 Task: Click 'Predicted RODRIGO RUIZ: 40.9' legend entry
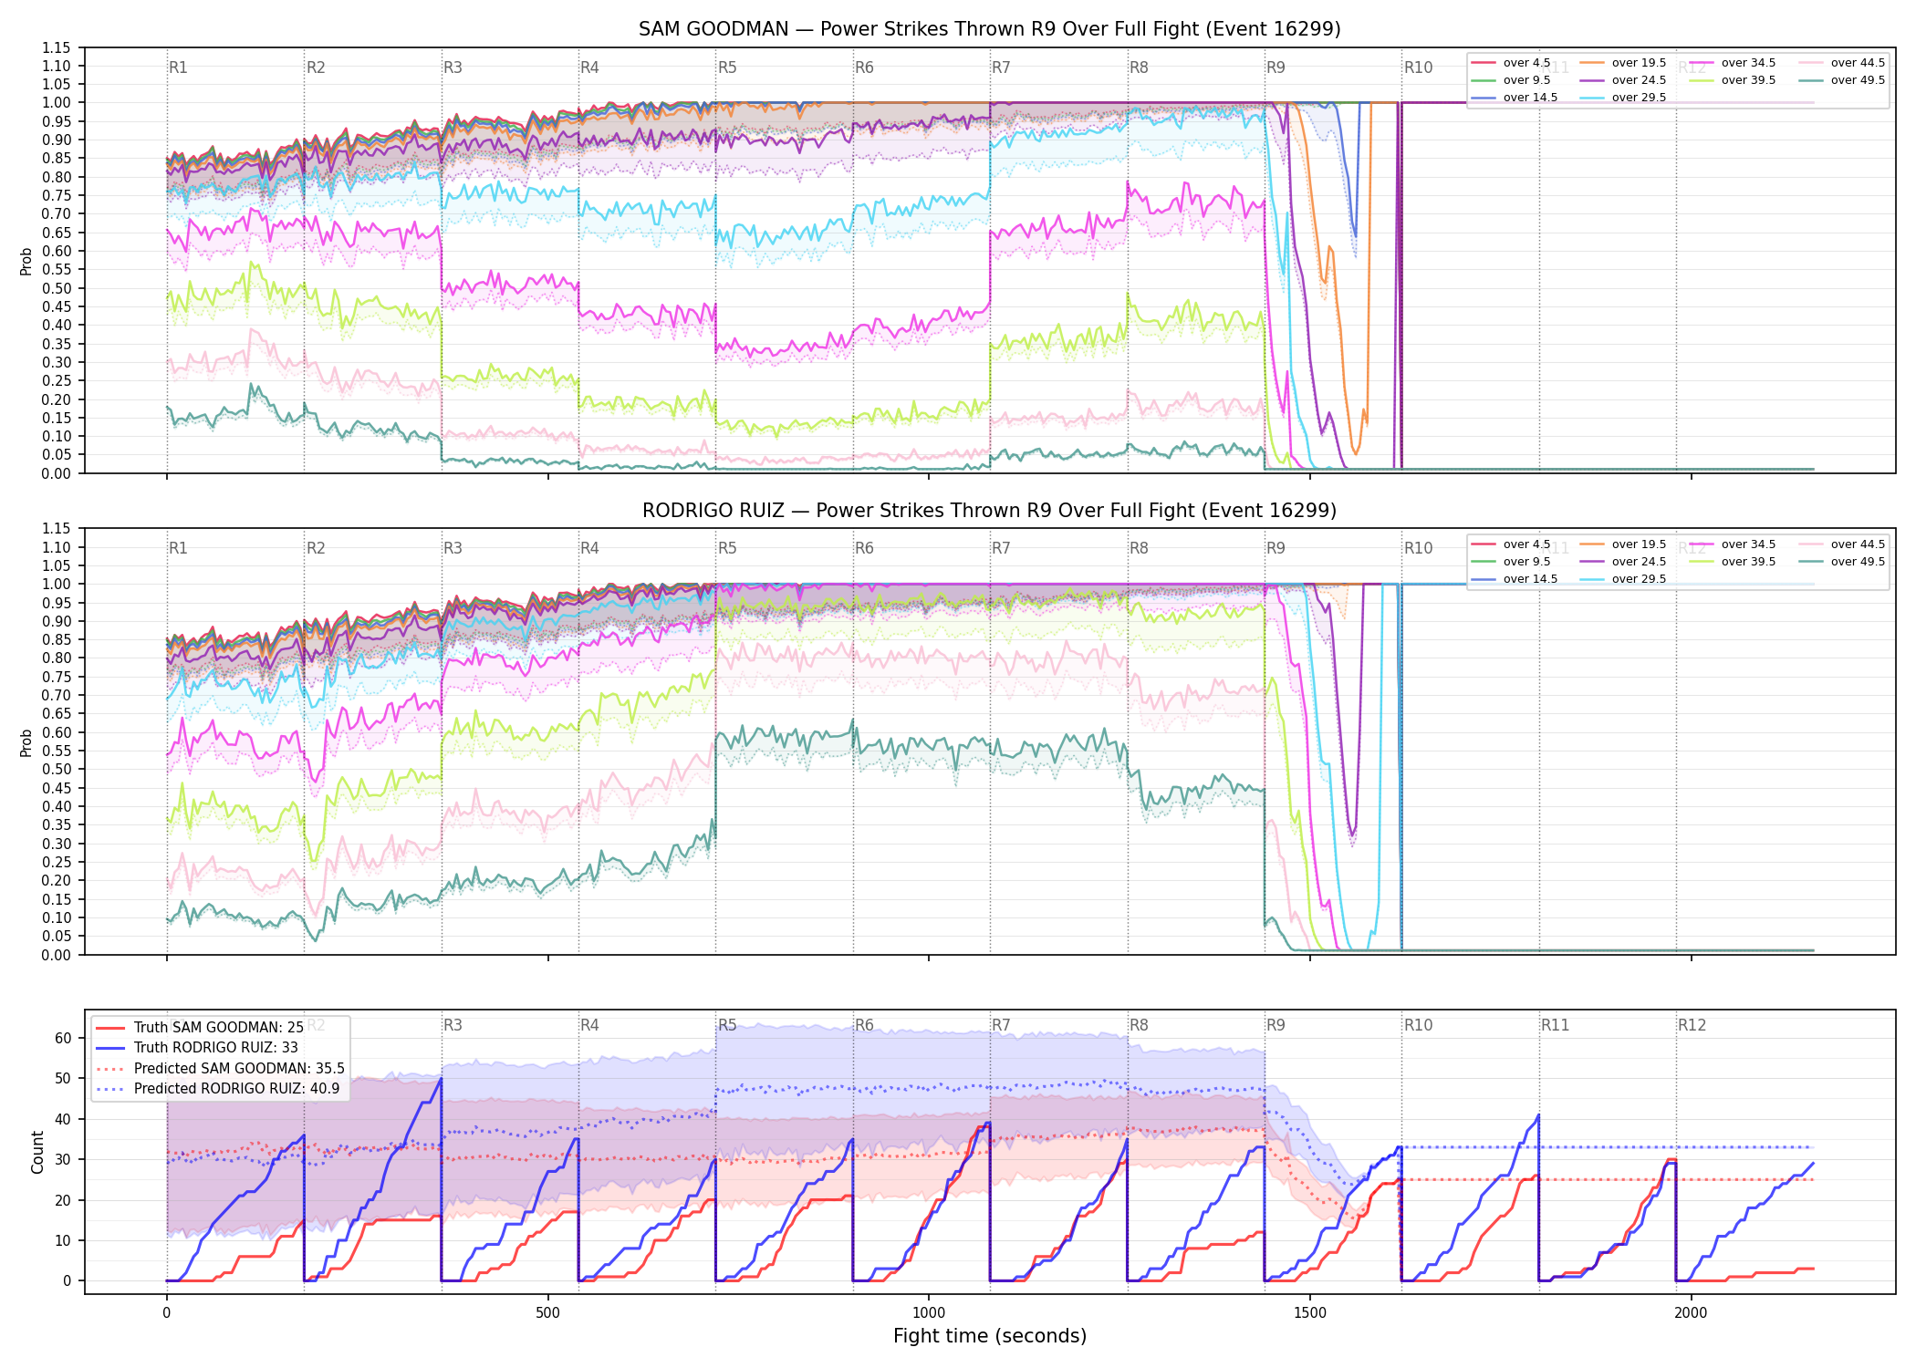click(218, 1089)
